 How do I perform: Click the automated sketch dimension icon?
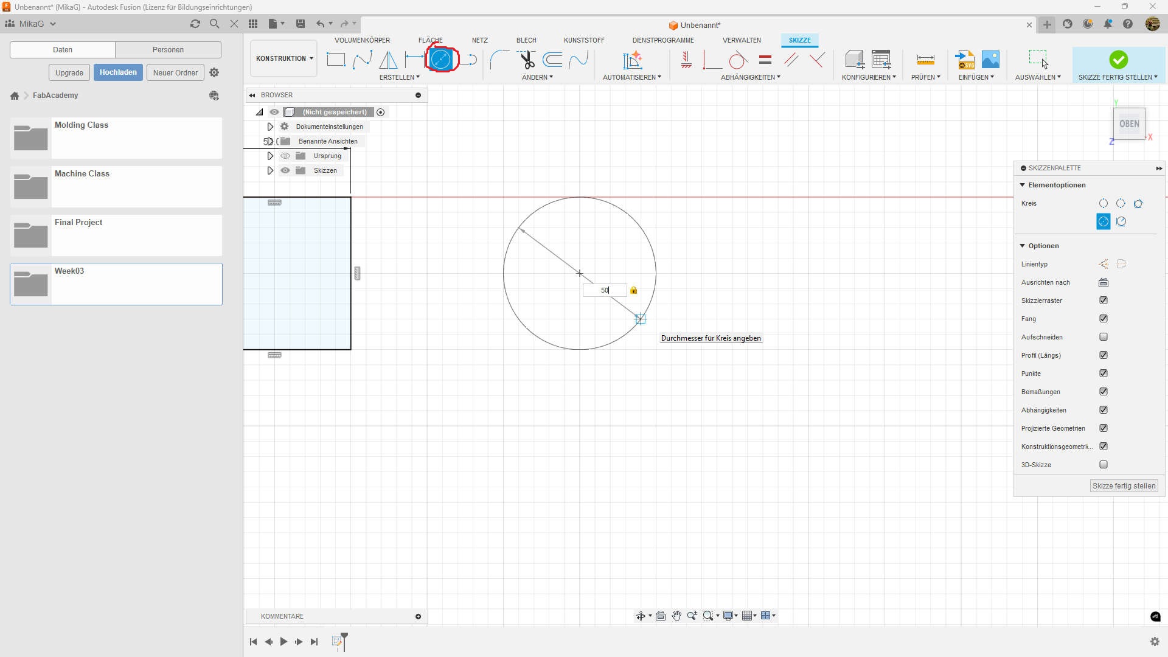click(x=632, y=60)
